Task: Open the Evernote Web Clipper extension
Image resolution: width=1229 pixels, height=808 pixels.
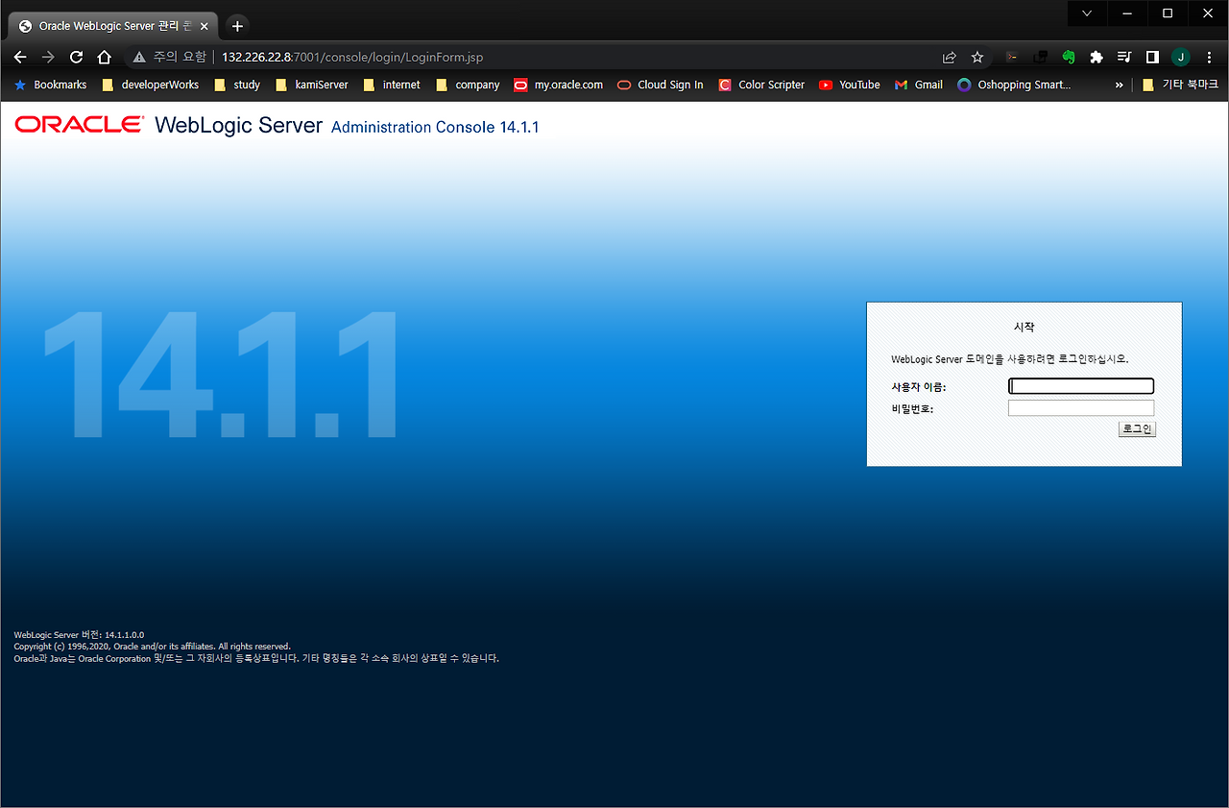Action: 1068,57
